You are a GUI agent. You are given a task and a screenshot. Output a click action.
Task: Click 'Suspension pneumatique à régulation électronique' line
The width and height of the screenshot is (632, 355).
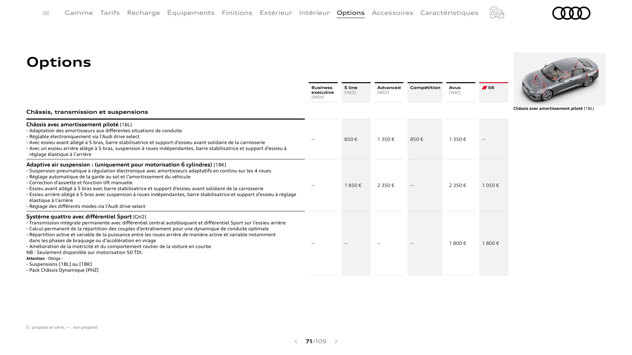[149, 171]
